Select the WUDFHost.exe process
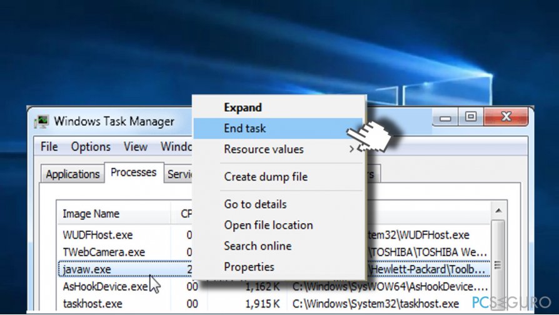This screenshot has width=559, height=315. [x=98, y=235]
